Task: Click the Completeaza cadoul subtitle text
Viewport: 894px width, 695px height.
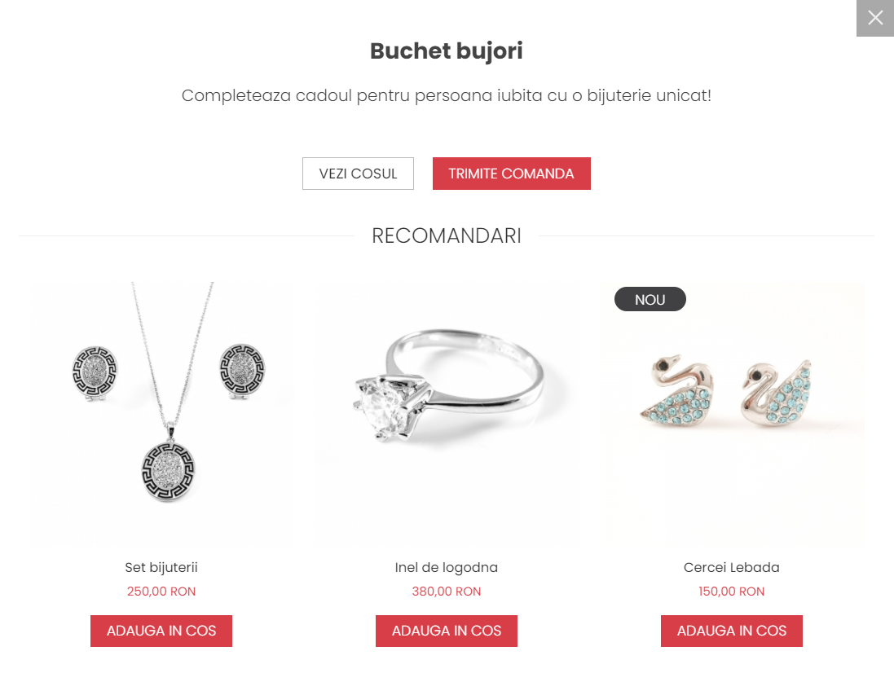Action: (x=447, y=95)
